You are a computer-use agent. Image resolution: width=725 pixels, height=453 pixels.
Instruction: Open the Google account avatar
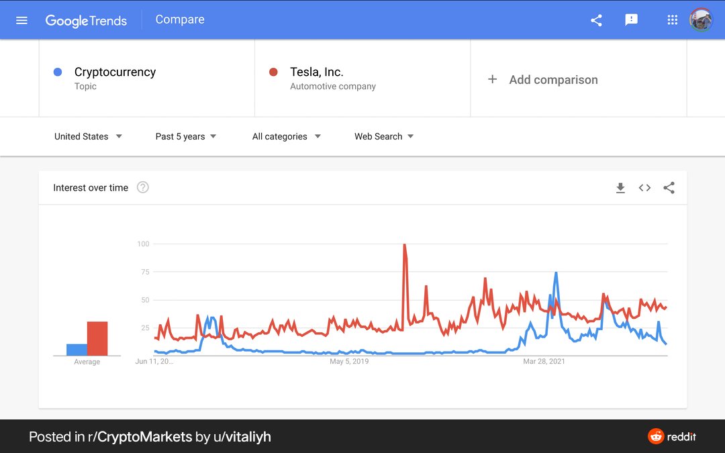[x=701, y=20]
